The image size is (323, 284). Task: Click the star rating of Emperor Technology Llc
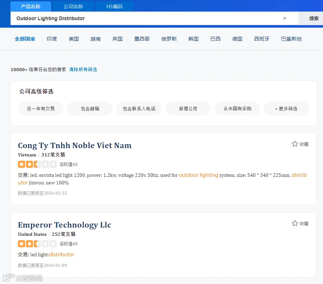point(37,244)
